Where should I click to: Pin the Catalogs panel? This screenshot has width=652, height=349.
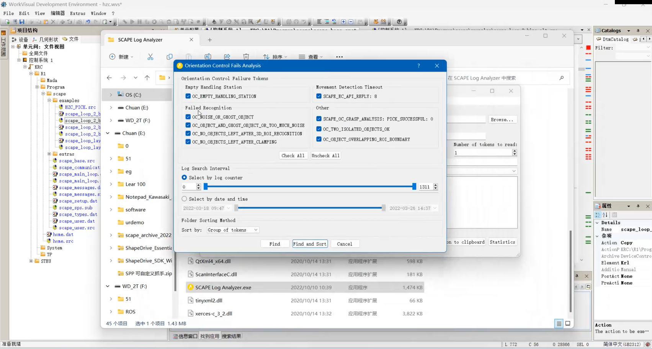coord(638,31)
